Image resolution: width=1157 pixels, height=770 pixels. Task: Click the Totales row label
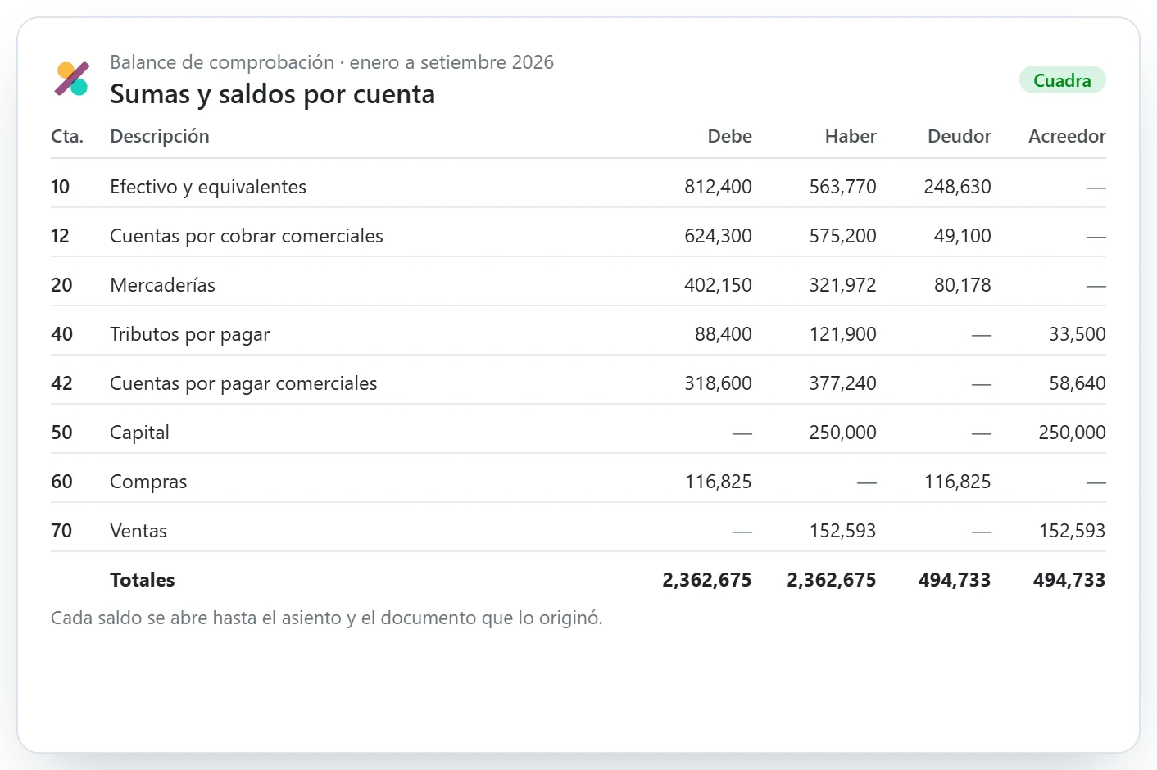(x=143, y=580)
